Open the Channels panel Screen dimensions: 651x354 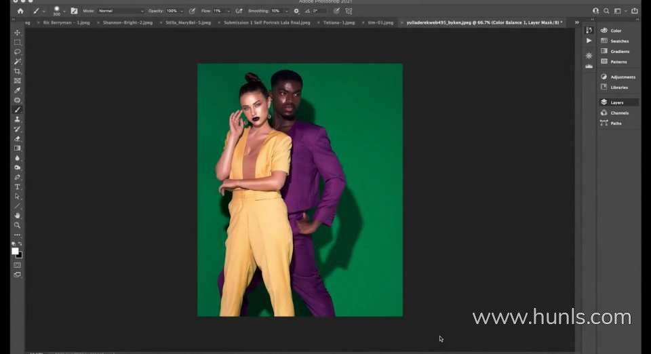tap(618, 113)
